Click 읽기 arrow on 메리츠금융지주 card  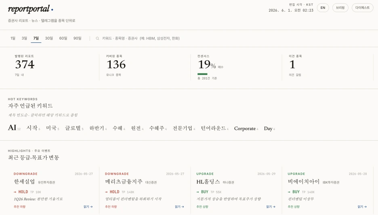coord(179,207)
